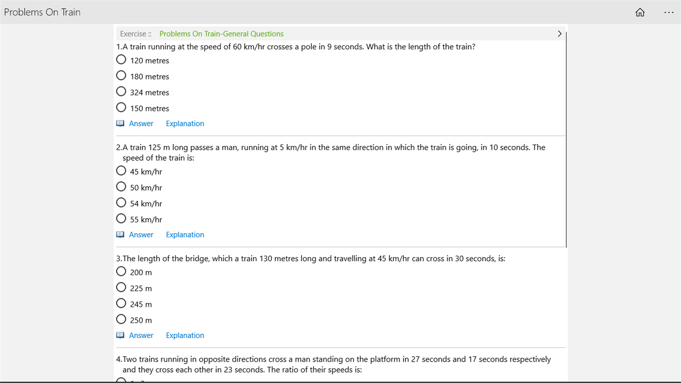Go to next exercise with the right chevron
Image resolution: width=681 pixels, height=383 pixels.
(x=559, y=34)
